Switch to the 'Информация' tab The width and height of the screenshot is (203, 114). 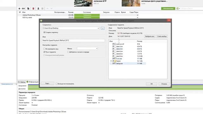32,82
